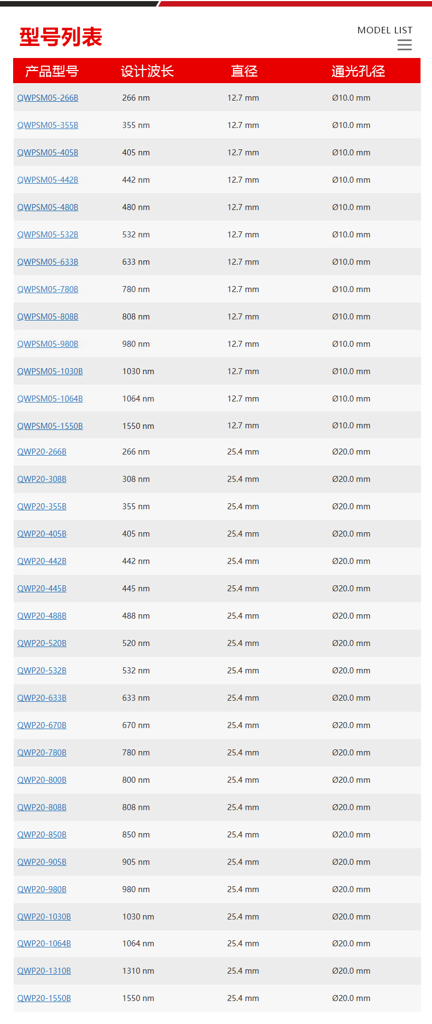Open the QWP20-1064B model link
Screen dimensions: 432x1024
tap(44, 944)
